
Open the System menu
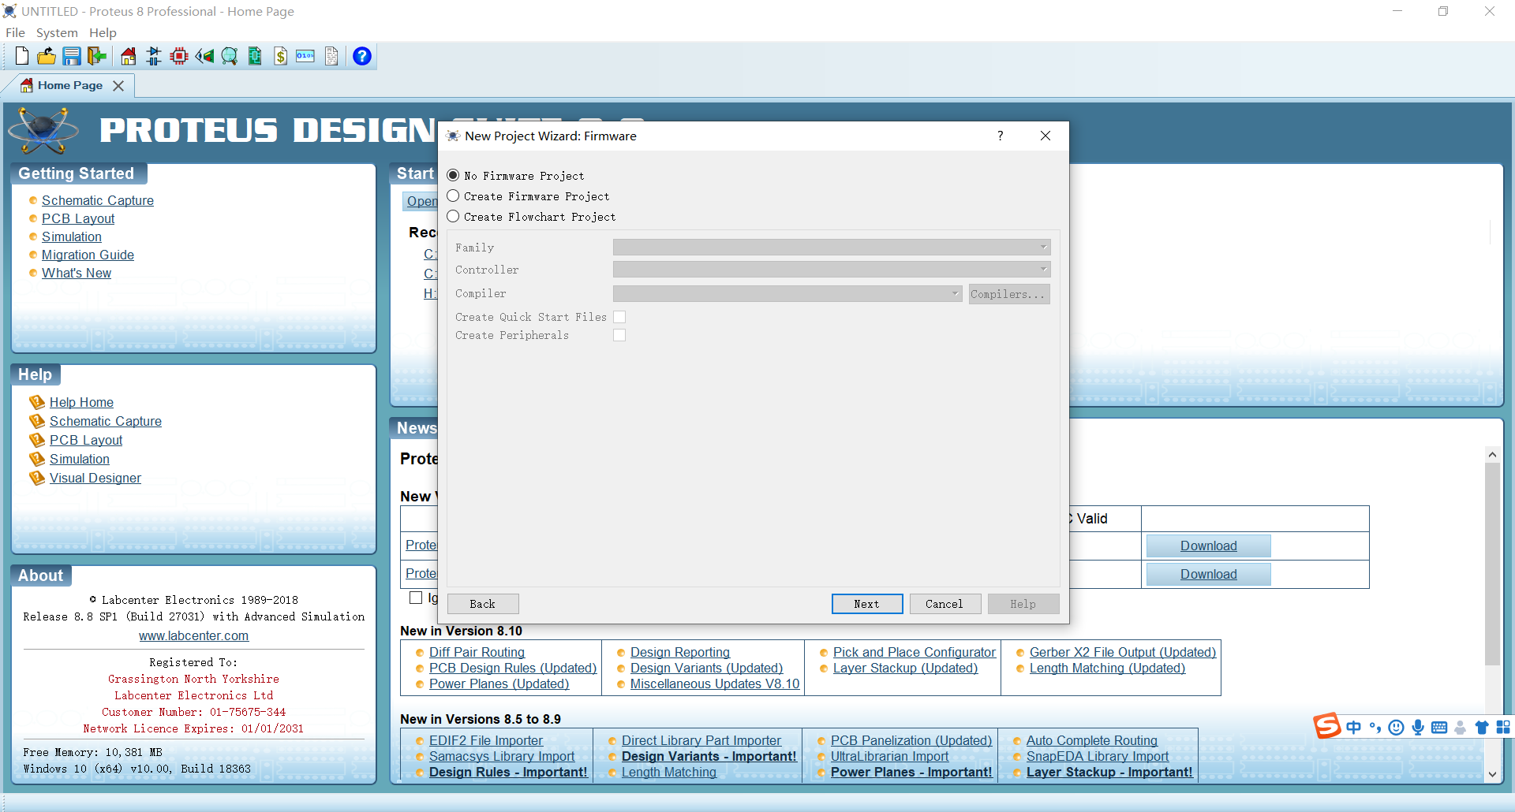point(57,32)
